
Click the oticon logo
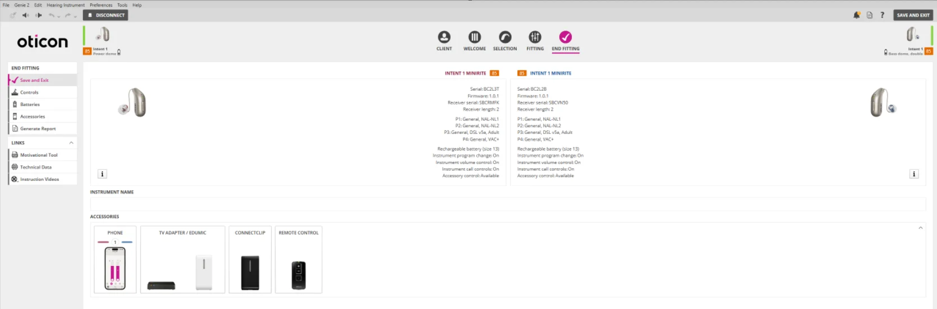(42, 41)
